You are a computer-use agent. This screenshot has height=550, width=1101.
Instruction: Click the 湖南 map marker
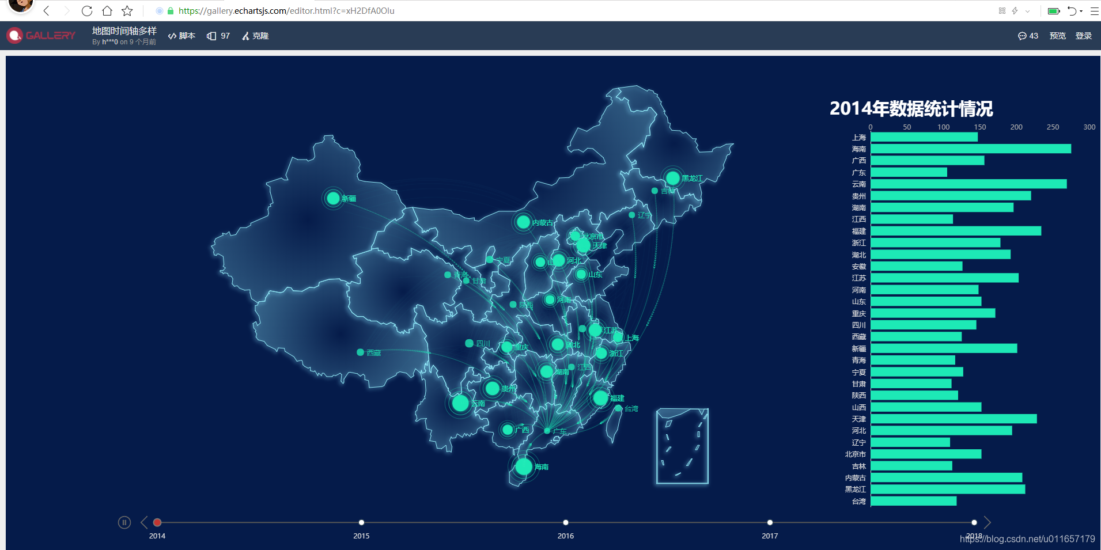point(547,371)
